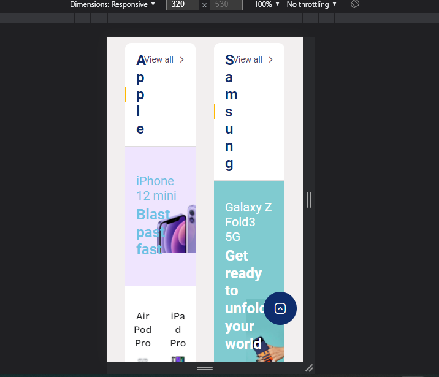
Task: Click the round scroll-to-top button
Action: click(x=280, y=308)
